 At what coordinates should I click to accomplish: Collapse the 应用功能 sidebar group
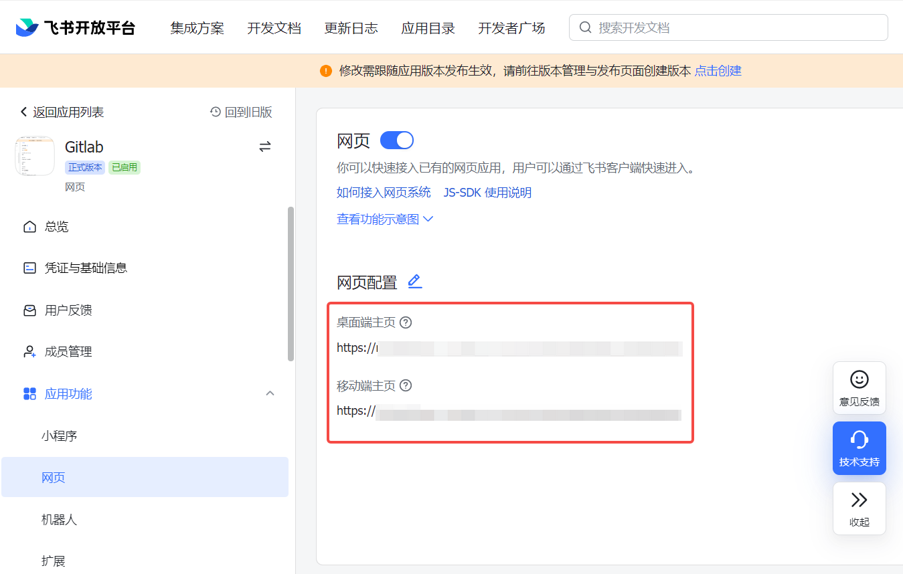click(x=270, y=393)
